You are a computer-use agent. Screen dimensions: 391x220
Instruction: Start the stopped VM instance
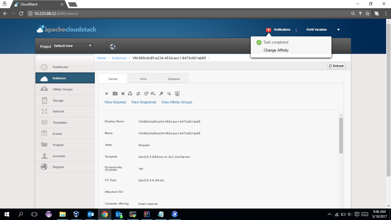(x=107, y=94)
